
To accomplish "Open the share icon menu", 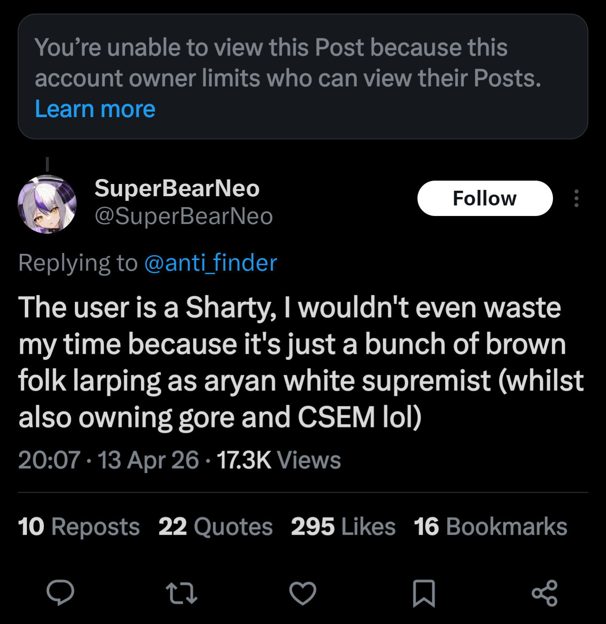I will pyautogui.click(x=545, y=593).
